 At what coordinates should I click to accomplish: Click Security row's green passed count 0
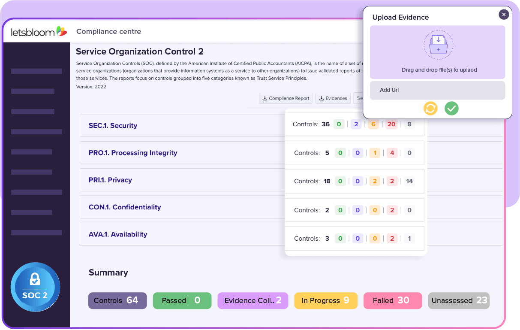[339, 124]
